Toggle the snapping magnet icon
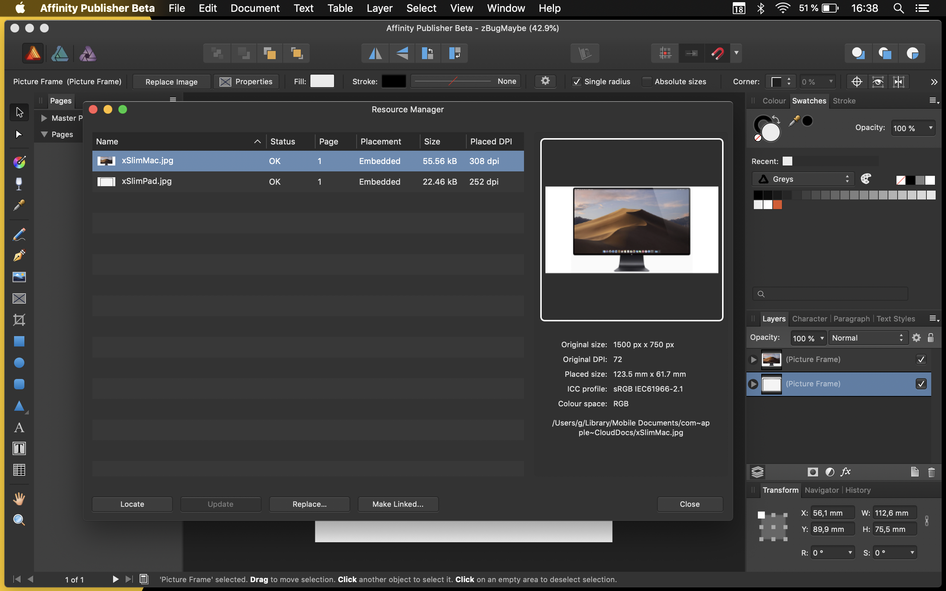Image resolution: width=946 pixels, height=591 pixels. pyautogui.click(x=717, y=53)
